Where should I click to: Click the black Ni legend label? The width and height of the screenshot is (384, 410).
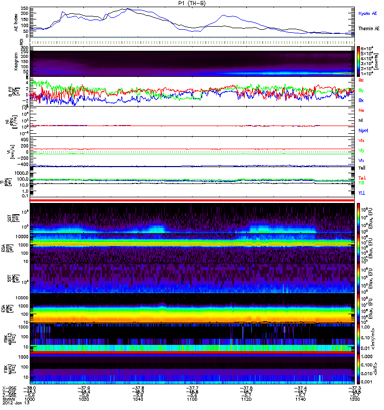coord(361,120)
